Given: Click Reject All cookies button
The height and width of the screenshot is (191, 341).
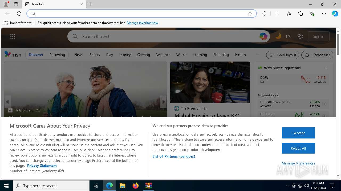Looking at the screenshot, I should click(x=298, y=148).
